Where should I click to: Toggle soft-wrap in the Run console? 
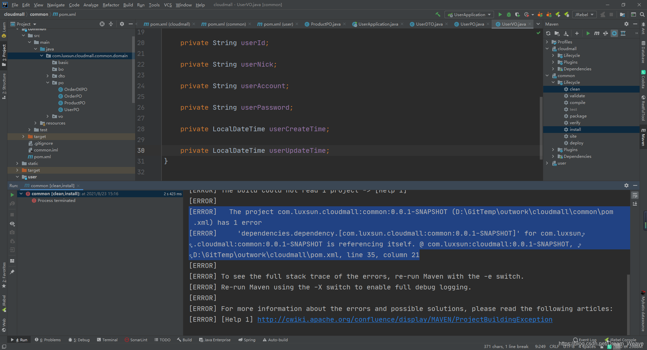pos(635,195)
